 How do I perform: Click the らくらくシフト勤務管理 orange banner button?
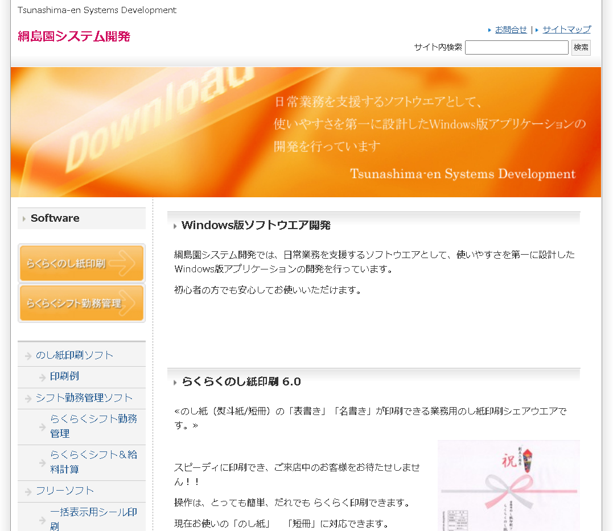[81, 303]
